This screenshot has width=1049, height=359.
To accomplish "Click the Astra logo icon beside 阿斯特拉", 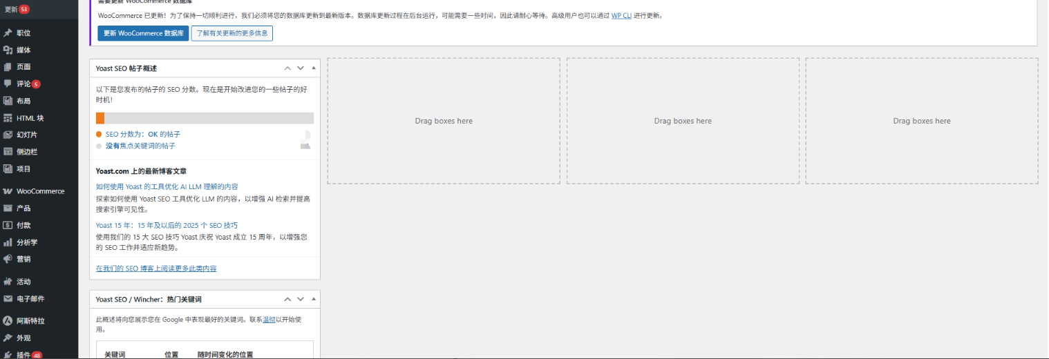I will pos(8,321).
